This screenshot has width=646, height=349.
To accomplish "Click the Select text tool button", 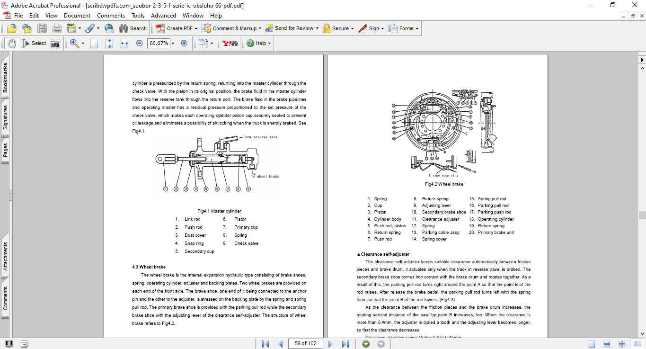I will pos(34,43).
